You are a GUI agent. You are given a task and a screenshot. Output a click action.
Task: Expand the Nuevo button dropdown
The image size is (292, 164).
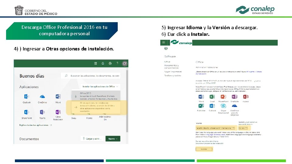[113, 139]
